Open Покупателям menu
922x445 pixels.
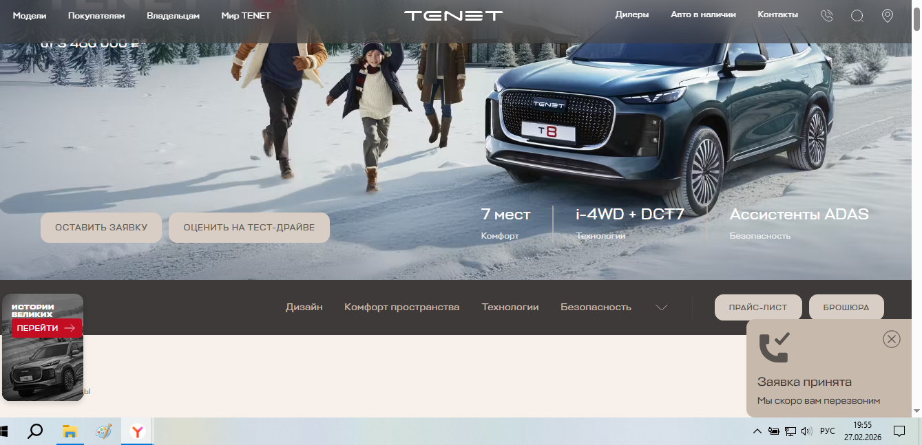coord(96,15)
